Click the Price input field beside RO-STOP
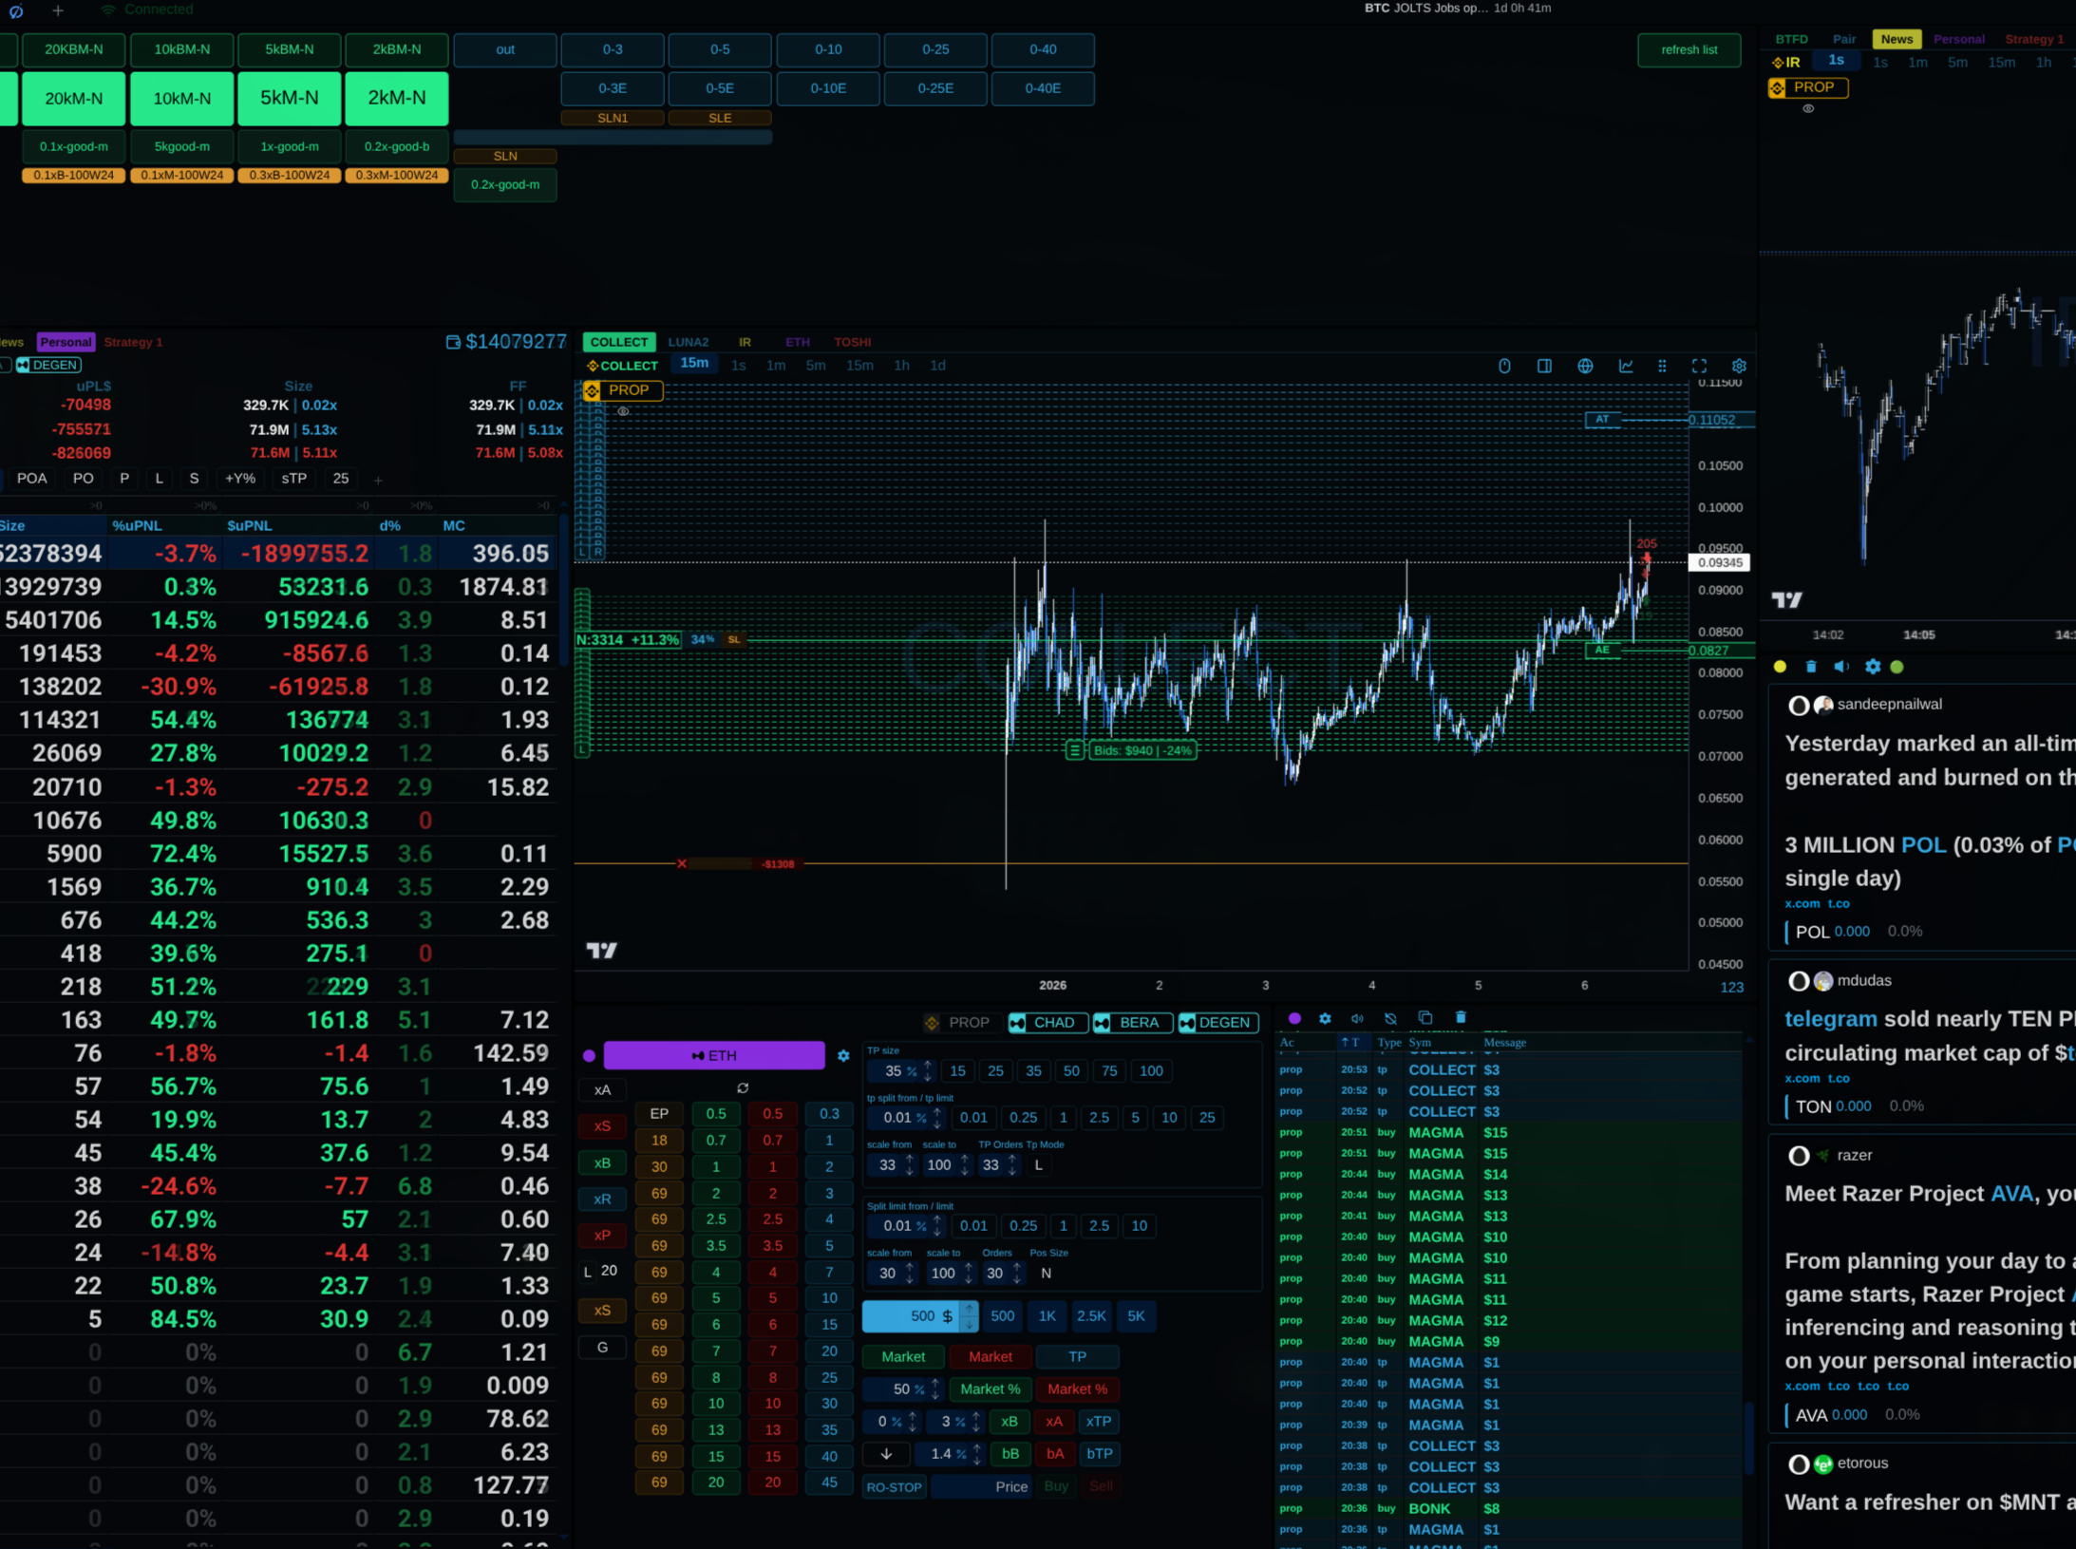The width and height of the screenshot is (2076, 1549). [x=981, y=1487]
